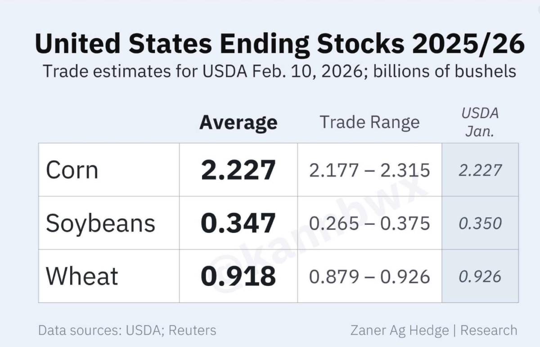Select the trade estimates subtitle text
540x347 pixels.
[x=279, y=71]
